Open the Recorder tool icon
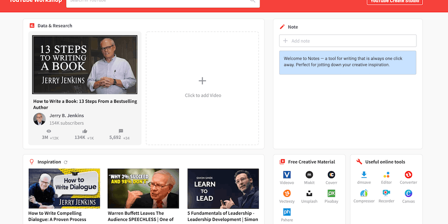This screenshot has height=224, width=448. coord(386,193)
